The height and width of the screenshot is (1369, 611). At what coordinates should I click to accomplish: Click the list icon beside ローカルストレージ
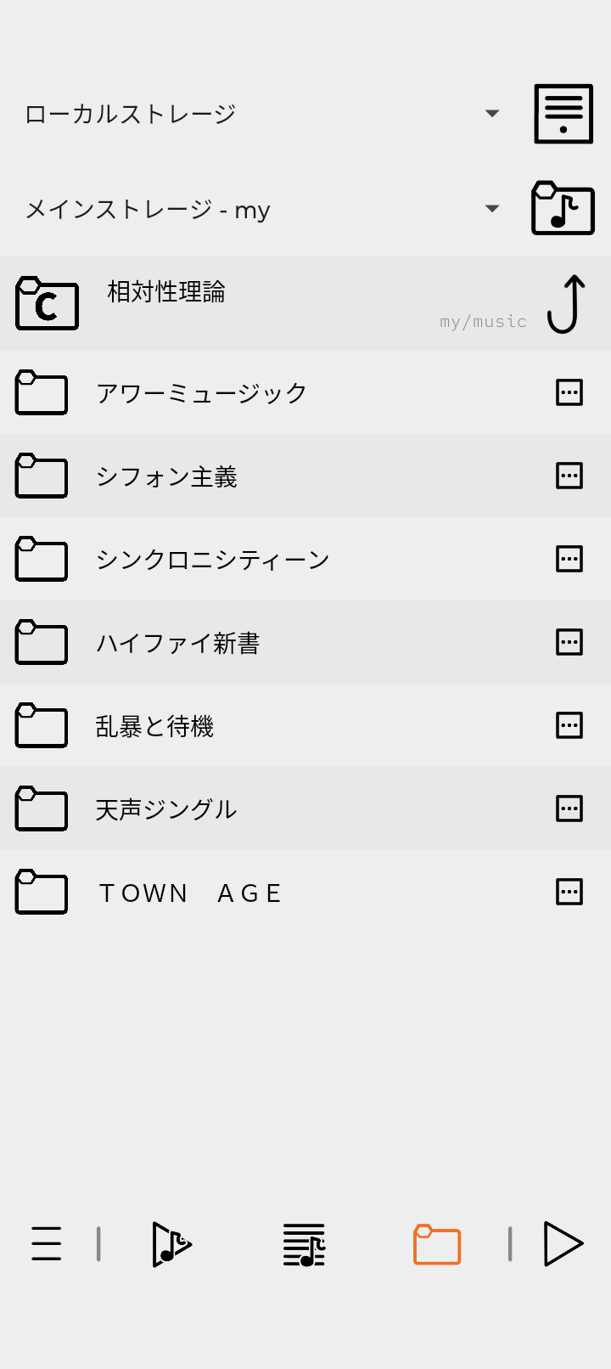tap(563, 114)
